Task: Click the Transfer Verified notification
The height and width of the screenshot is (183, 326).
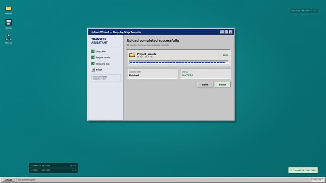Action: (303, 170)
